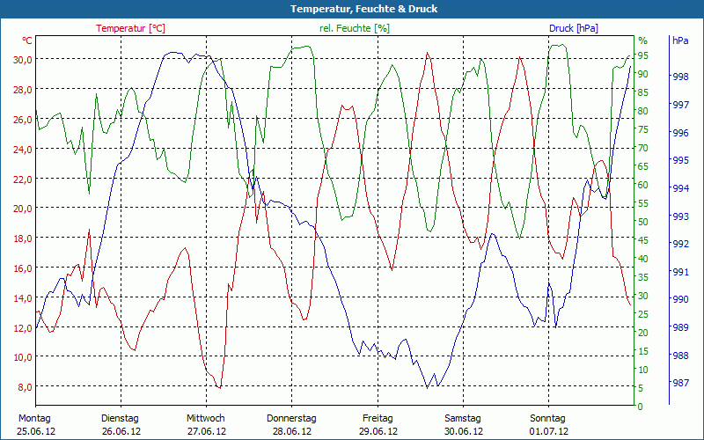Select the green 'rel. Feuchte [%]' legend label
Screen dimensions: 704x440
355,28
